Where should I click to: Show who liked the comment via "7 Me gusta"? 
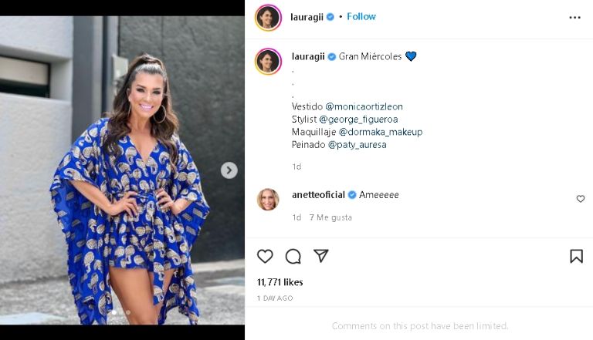point(330,217)
